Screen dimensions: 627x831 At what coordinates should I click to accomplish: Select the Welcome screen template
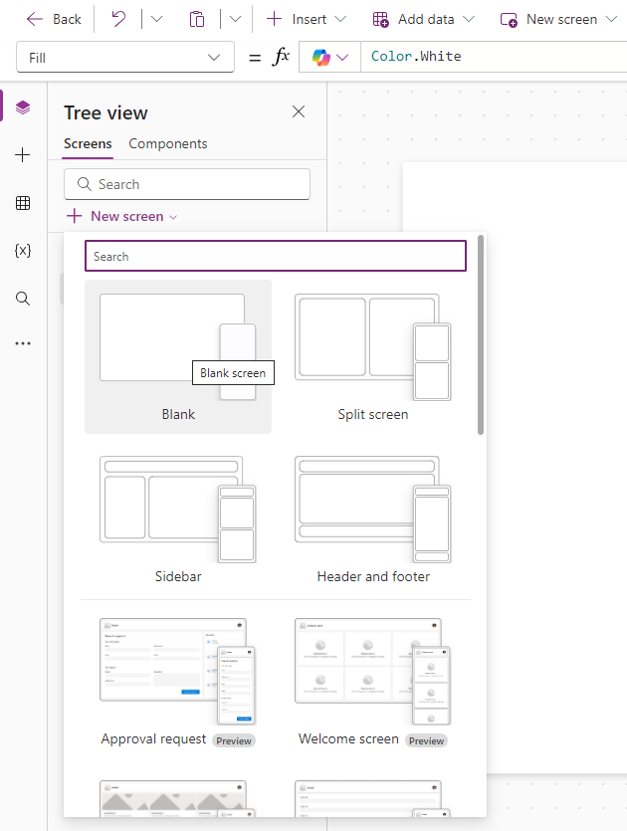point(373,682)
